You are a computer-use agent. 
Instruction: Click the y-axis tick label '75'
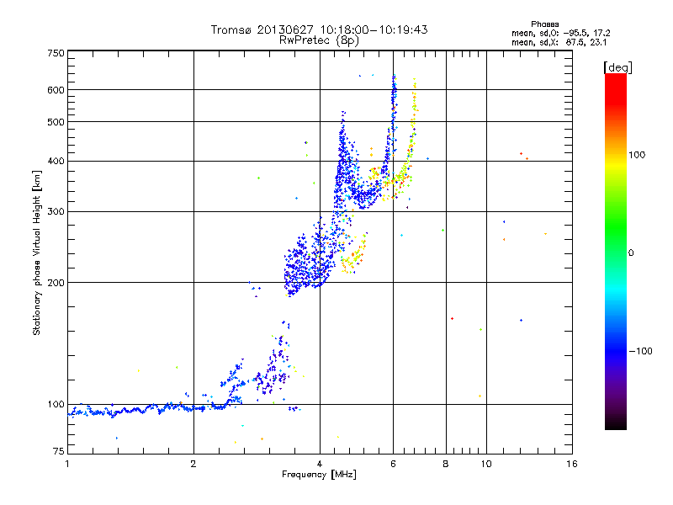click(x=59, y=451)
